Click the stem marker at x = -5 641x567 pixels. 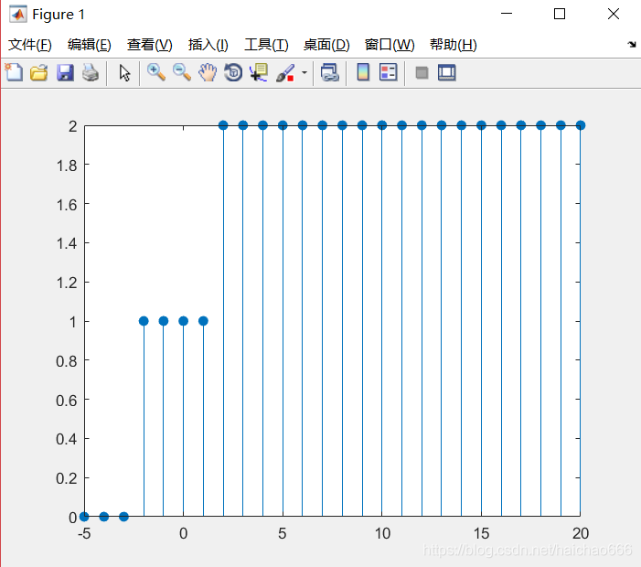point(84,517)
